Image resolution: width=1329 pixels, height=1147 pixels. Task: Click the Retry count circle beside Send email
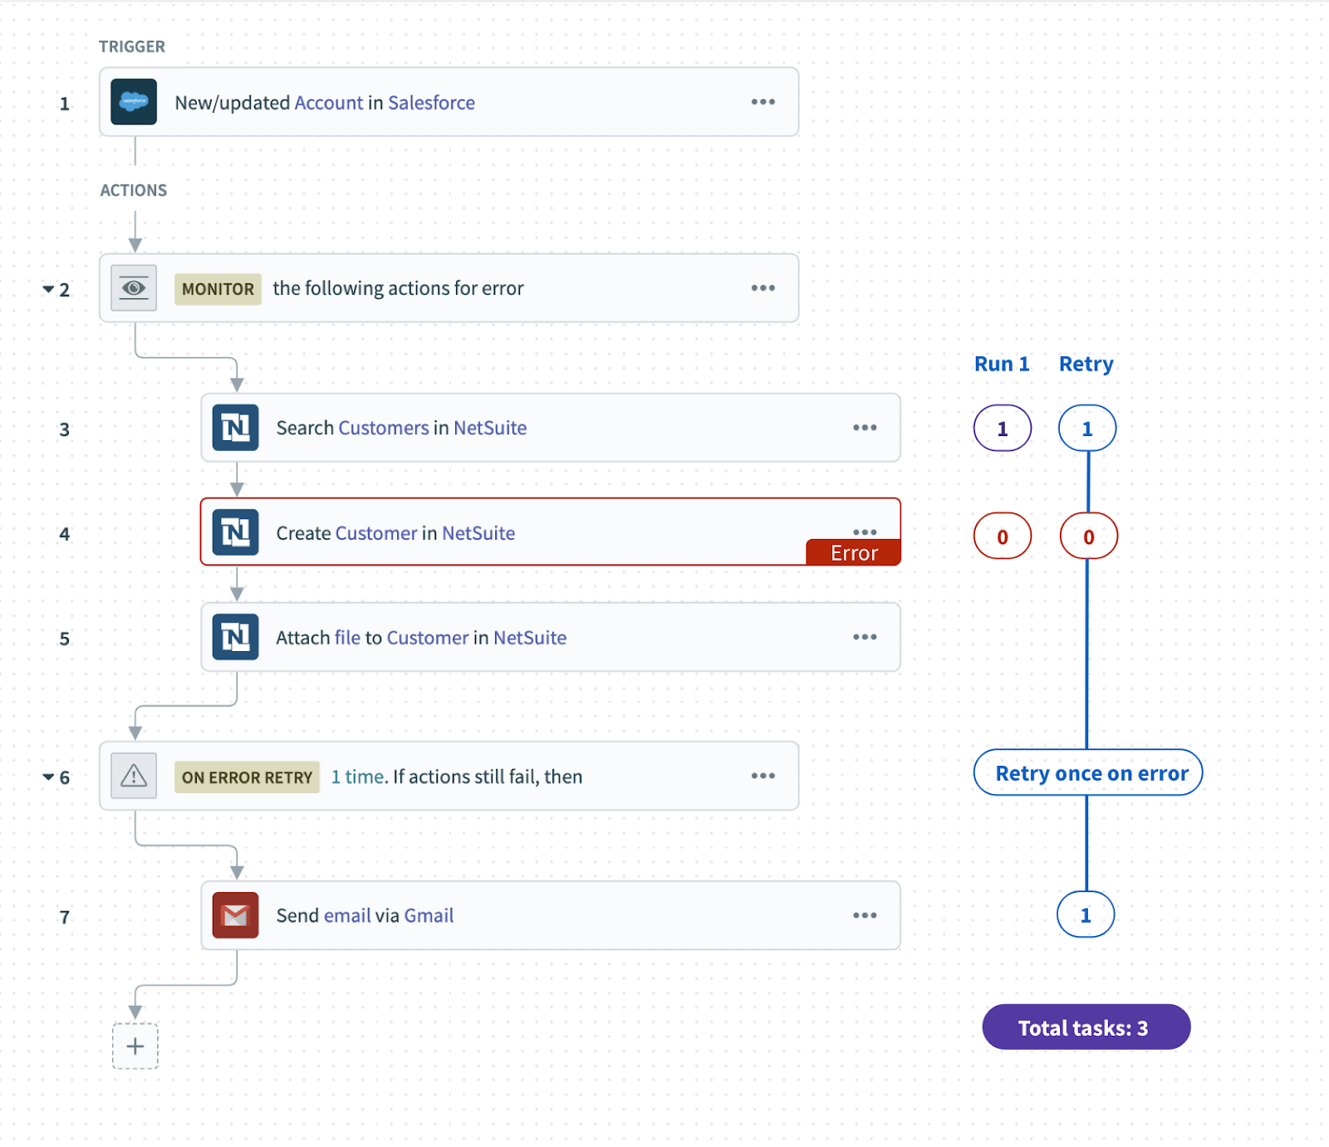[1086, 914]
